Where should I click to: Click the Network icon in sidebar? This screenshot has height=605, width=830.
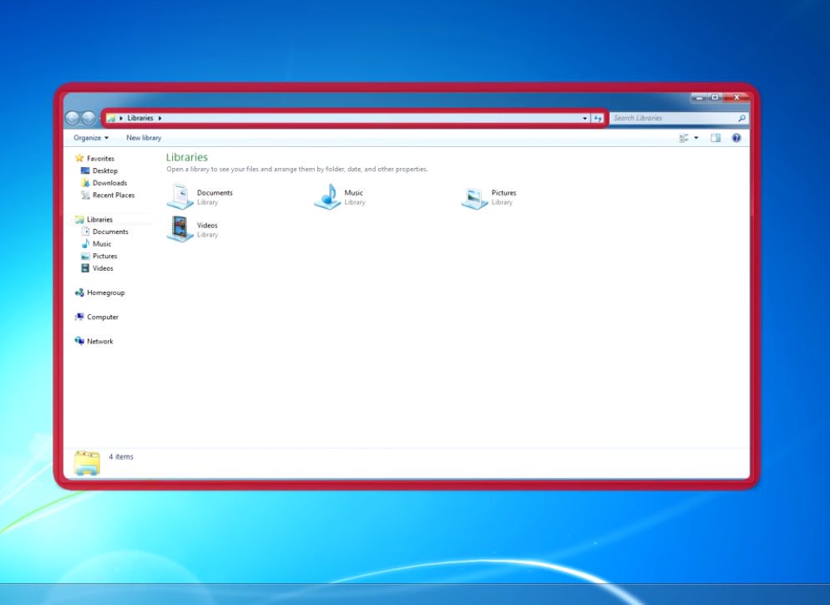point(79,341)
